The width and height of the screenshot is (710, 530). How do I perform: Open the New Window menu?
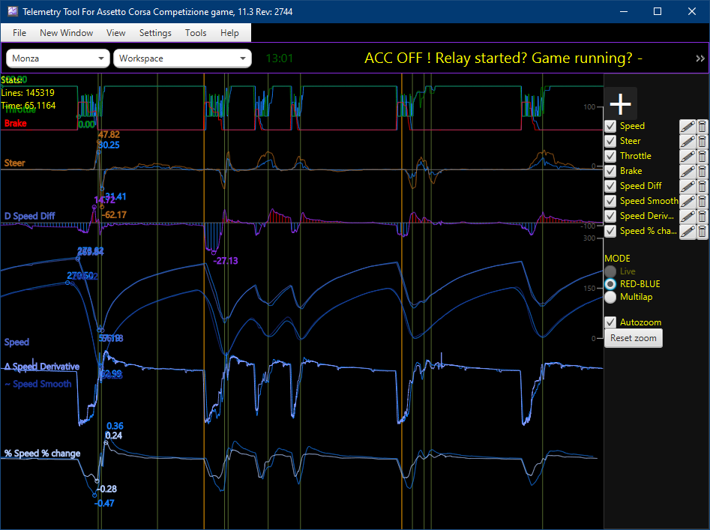click(x=66, y=32)
